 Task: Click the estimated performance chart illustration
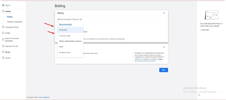(211, 15)
